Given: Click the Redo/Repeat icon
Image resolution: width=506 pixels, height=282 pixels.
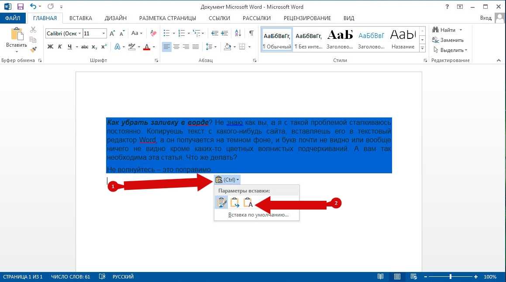Looking at the screenshot, I should click(x=50, y=6).
